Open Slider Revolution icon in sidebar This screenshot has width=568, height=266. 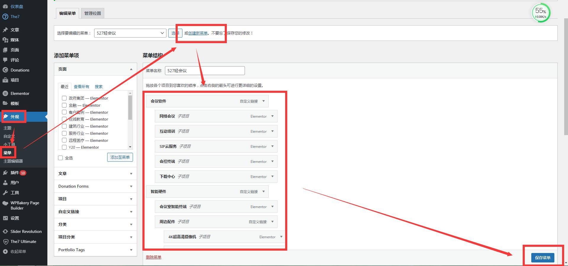5,231
